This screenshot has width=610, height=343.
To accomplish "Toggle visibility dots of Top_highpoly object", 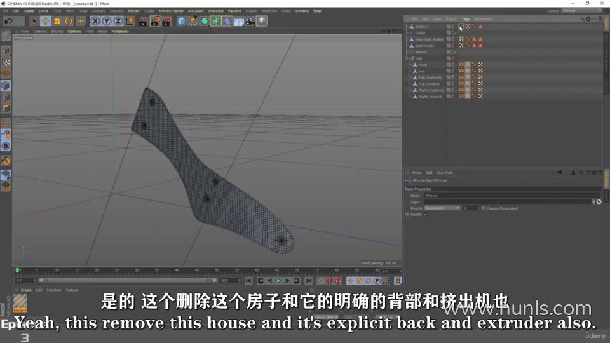I will pyautogui.click(x=453, y=77).
